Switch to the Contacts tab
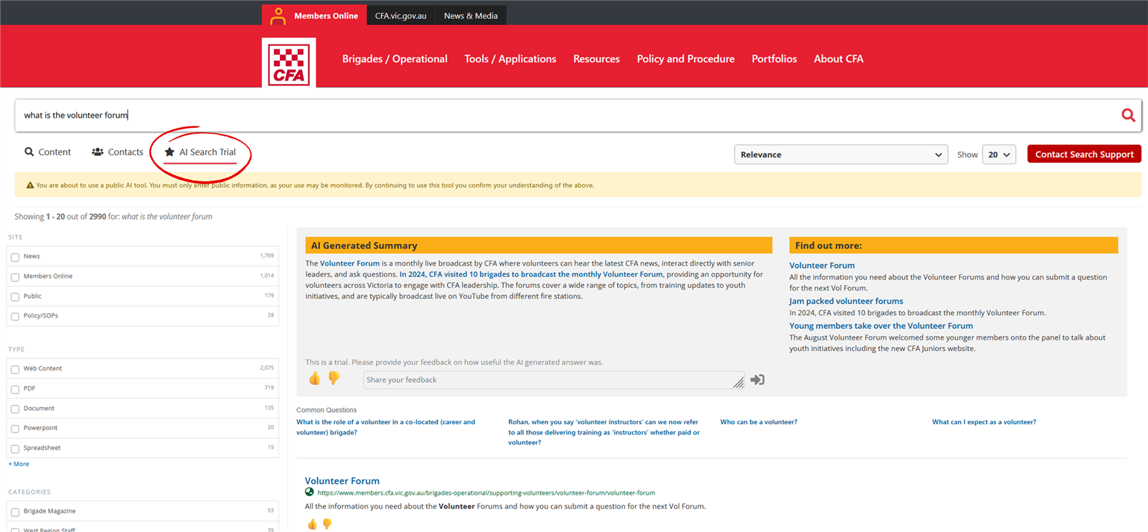This screenshot has width=1148, height=532. [118, 152]
